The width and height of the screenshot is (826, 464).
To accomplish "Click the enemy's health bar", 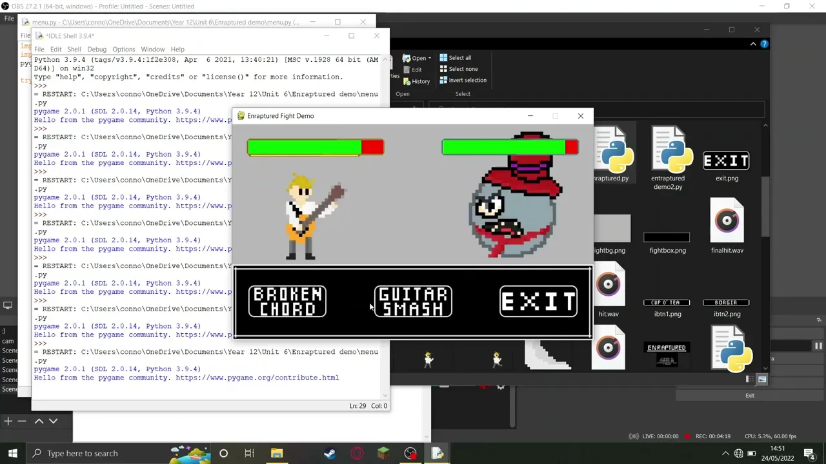I will tap(510, 148).
